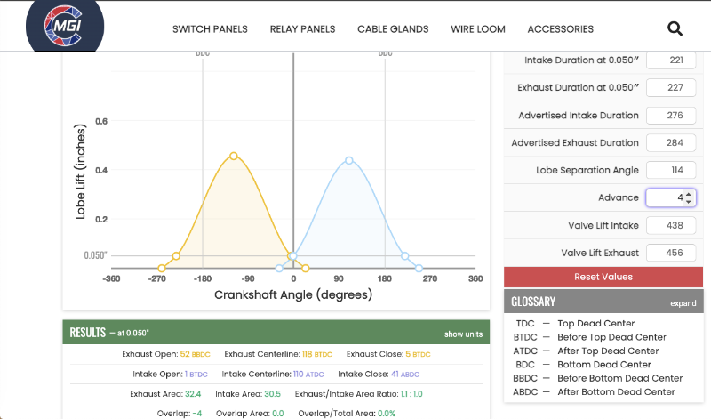Edit the Valve Lift Intake field
This screenshot has width=711, height=419.
click(671, 225)
